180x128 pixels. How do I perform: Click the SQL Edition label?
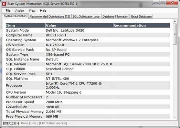[15, 69]
